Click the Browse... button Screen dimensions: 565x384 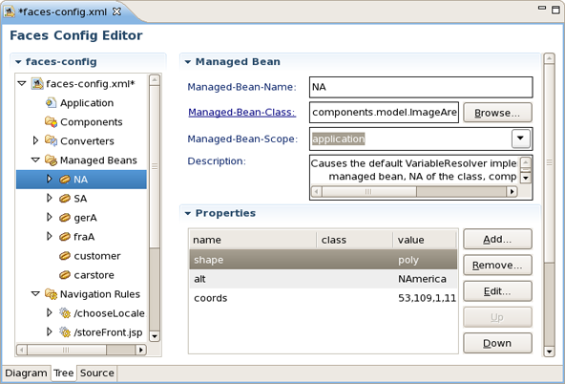pyautogui.click(x=497, y=113)
